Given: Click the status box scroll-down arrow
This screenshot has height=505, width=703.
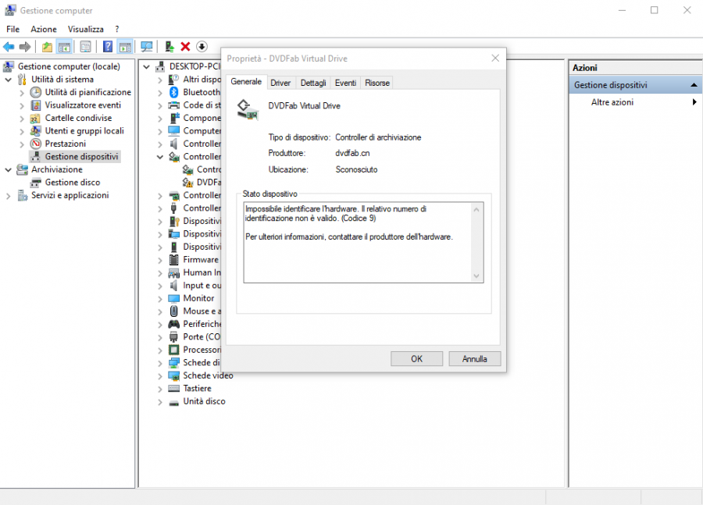Looking at the screenshot, I should (x=476, y=276).
